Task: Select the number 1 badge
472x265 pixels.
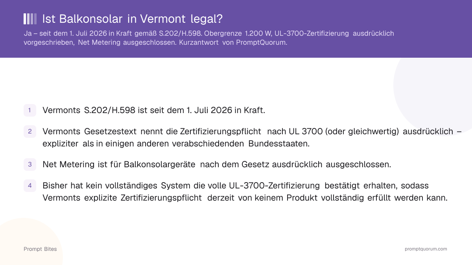Action: pyautogui.click(x=30, y=110)
